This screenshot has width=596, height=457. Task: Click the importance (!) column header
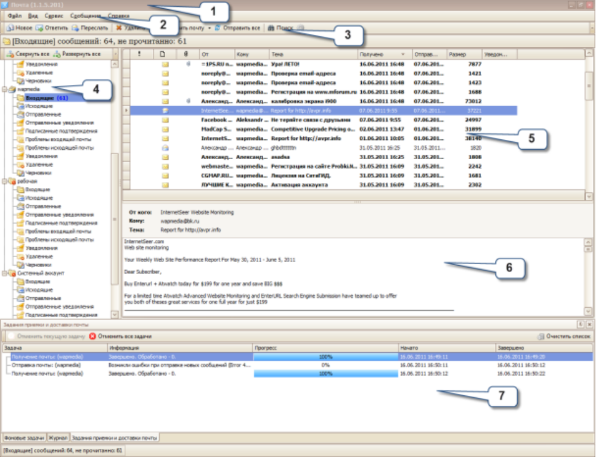[x=140, y=54]
